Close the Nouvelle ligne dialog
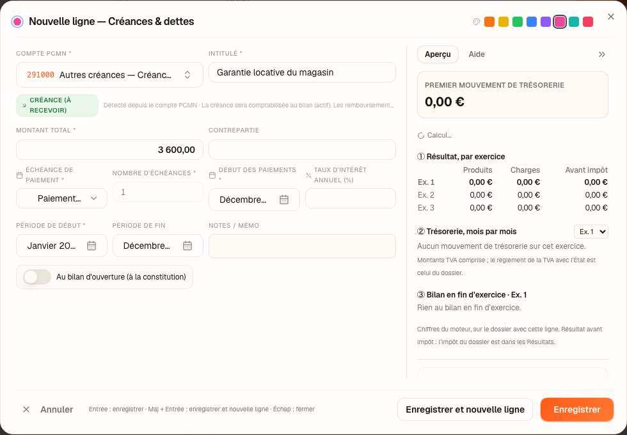This screenshot has height=435, width=627. pos(610,17)
